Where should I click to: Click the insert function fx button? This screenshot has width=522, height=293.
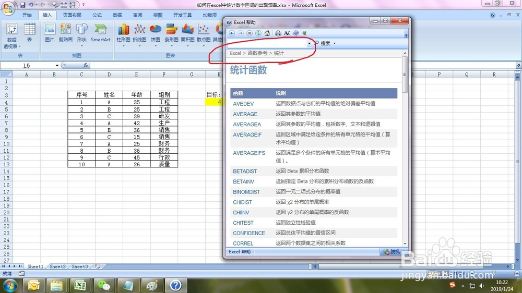point(86,65)
